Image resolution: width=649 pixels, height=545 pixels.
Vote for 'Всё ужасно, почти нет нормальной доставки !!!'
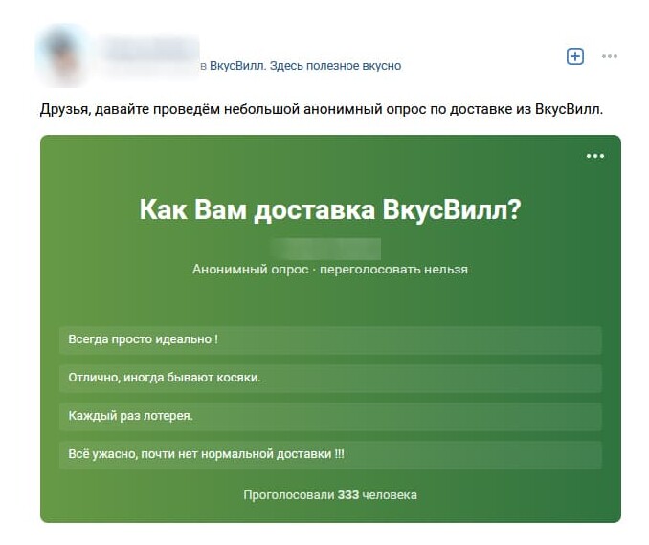coord(330,454)
